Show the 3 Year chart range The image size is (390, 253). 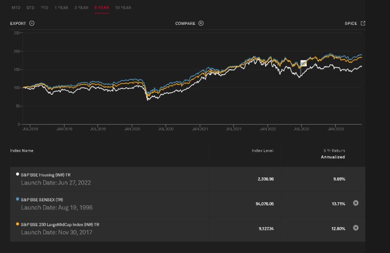81,8
